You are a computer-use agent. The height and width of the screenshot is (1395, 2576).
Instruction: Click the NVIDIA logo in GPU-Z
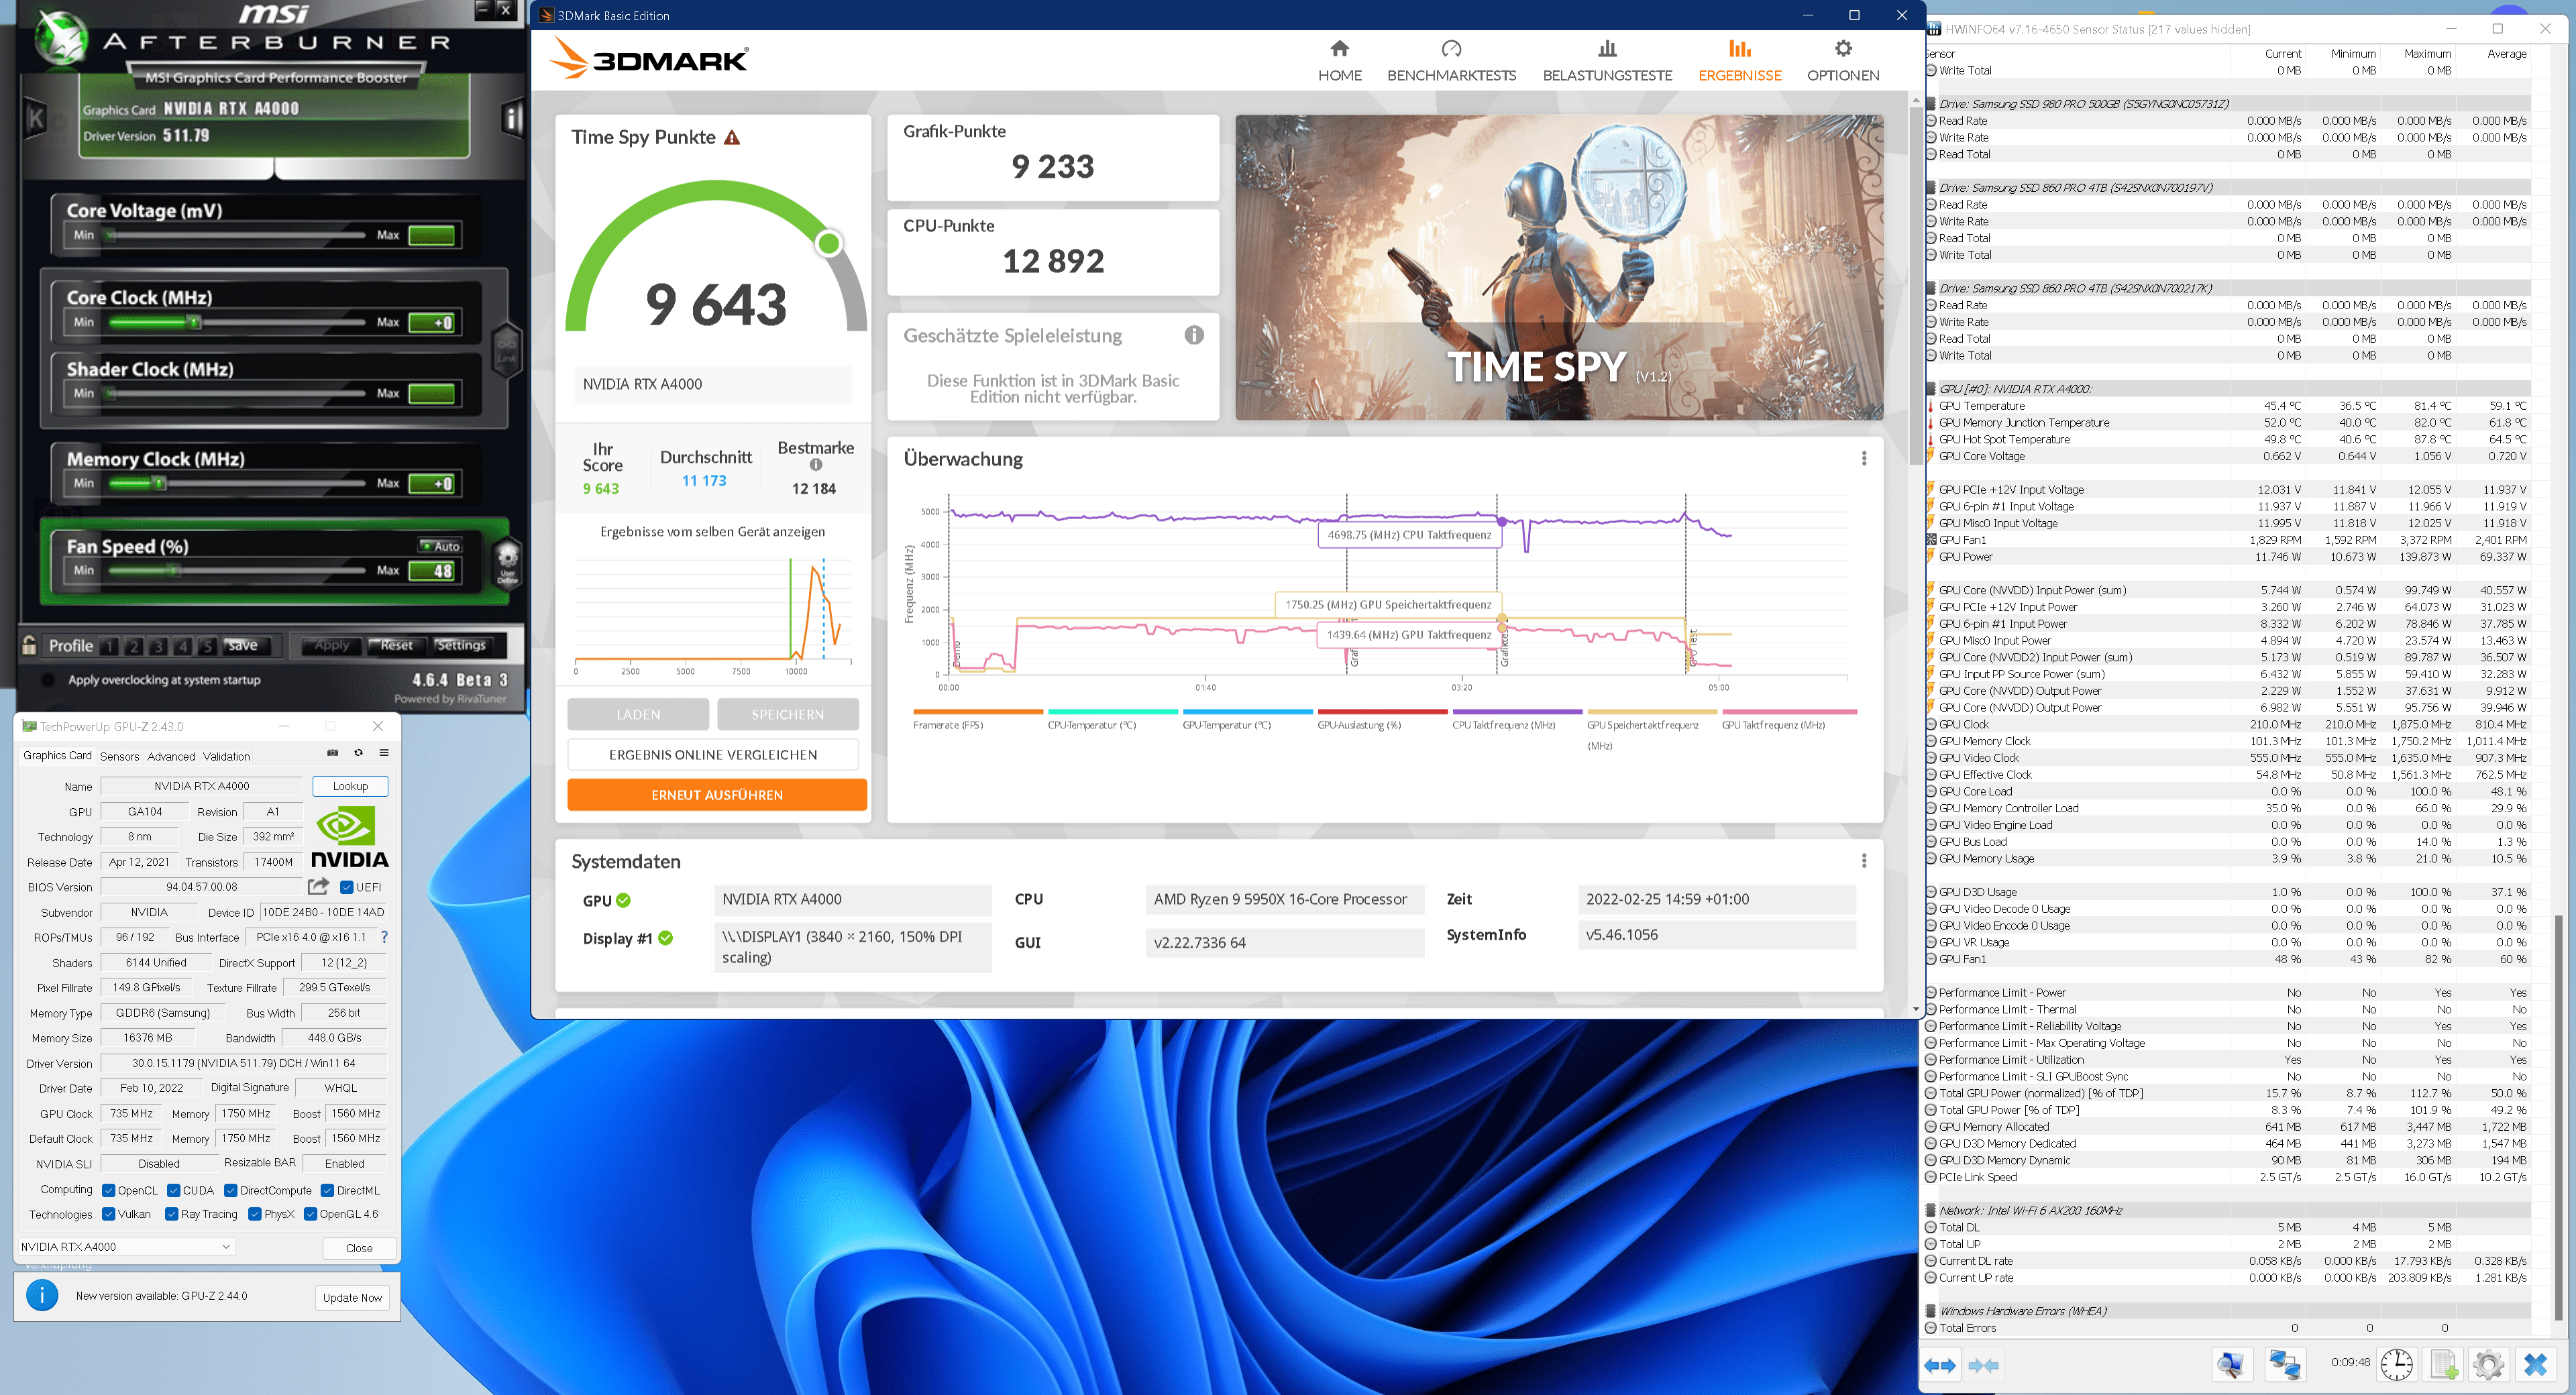tap(349, 837)
